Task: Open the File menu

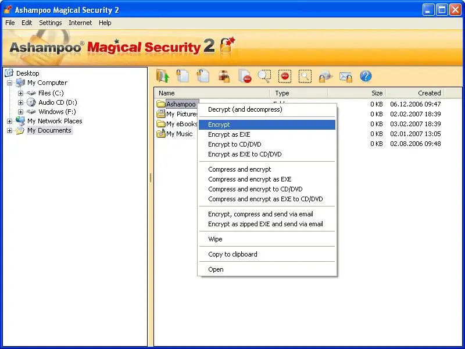Action: 10,23
